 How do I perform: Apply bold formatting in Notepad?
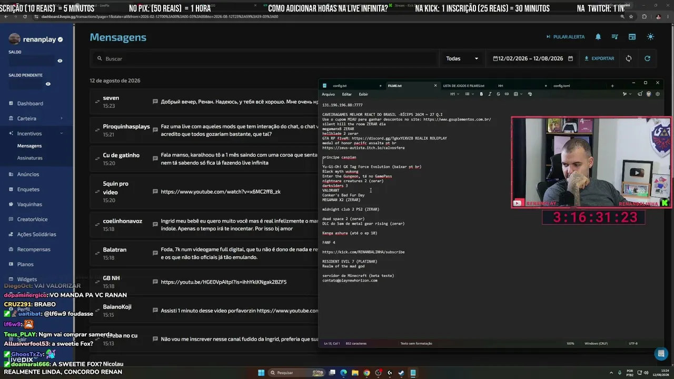(481, 94)
